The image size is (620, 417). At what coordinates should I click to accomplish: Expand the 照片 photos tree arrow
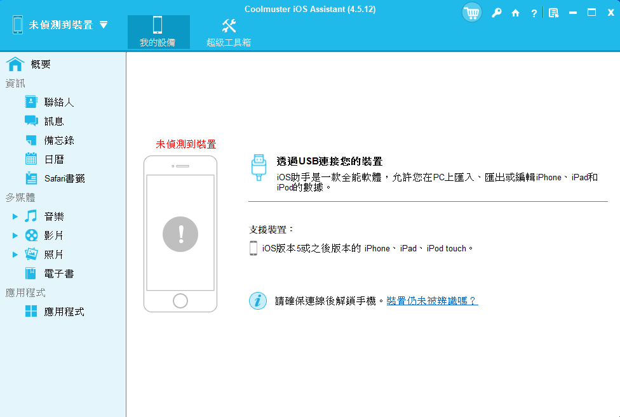(15, 255)
